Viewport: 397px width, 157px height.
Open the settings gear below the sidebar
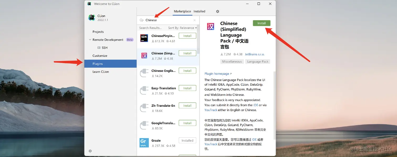(90, 151)
